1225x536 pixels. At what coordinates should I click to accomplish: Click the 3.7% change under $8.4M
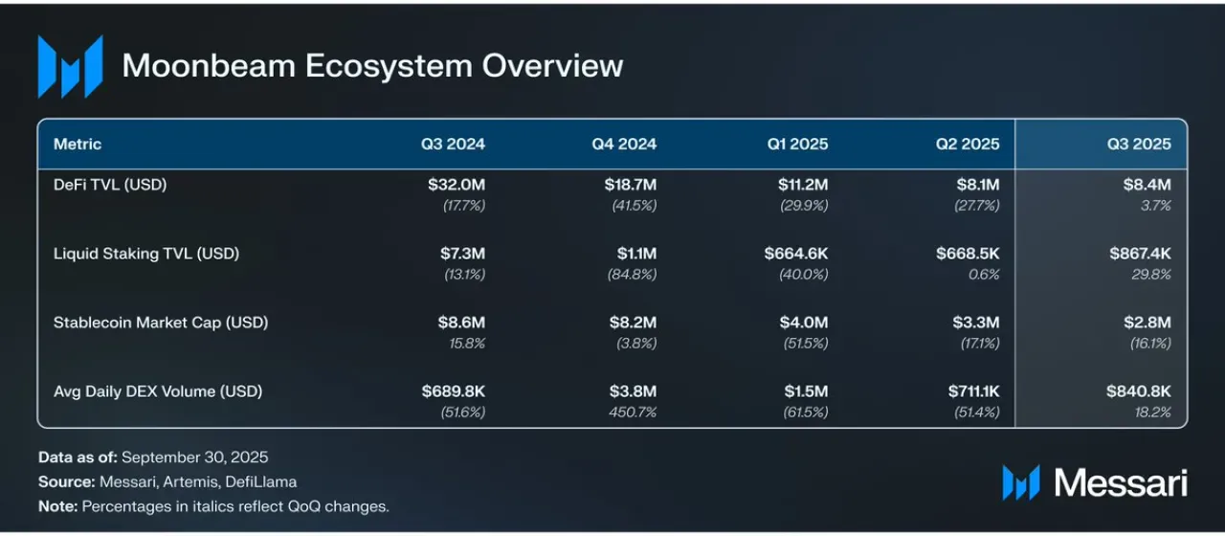point(1156,206)
